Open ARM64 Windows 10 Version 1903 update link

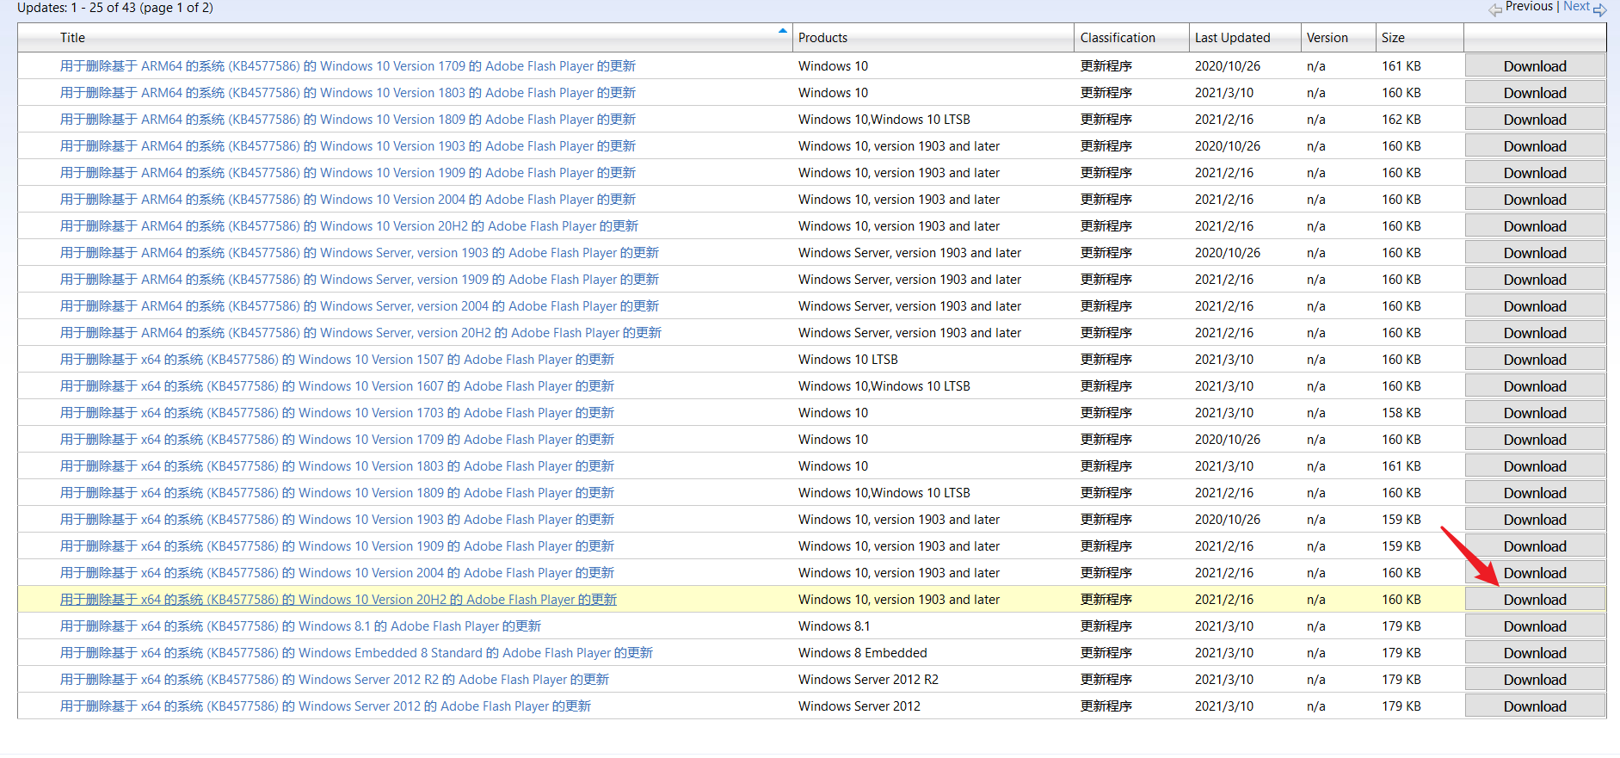[x=348, y=146]
